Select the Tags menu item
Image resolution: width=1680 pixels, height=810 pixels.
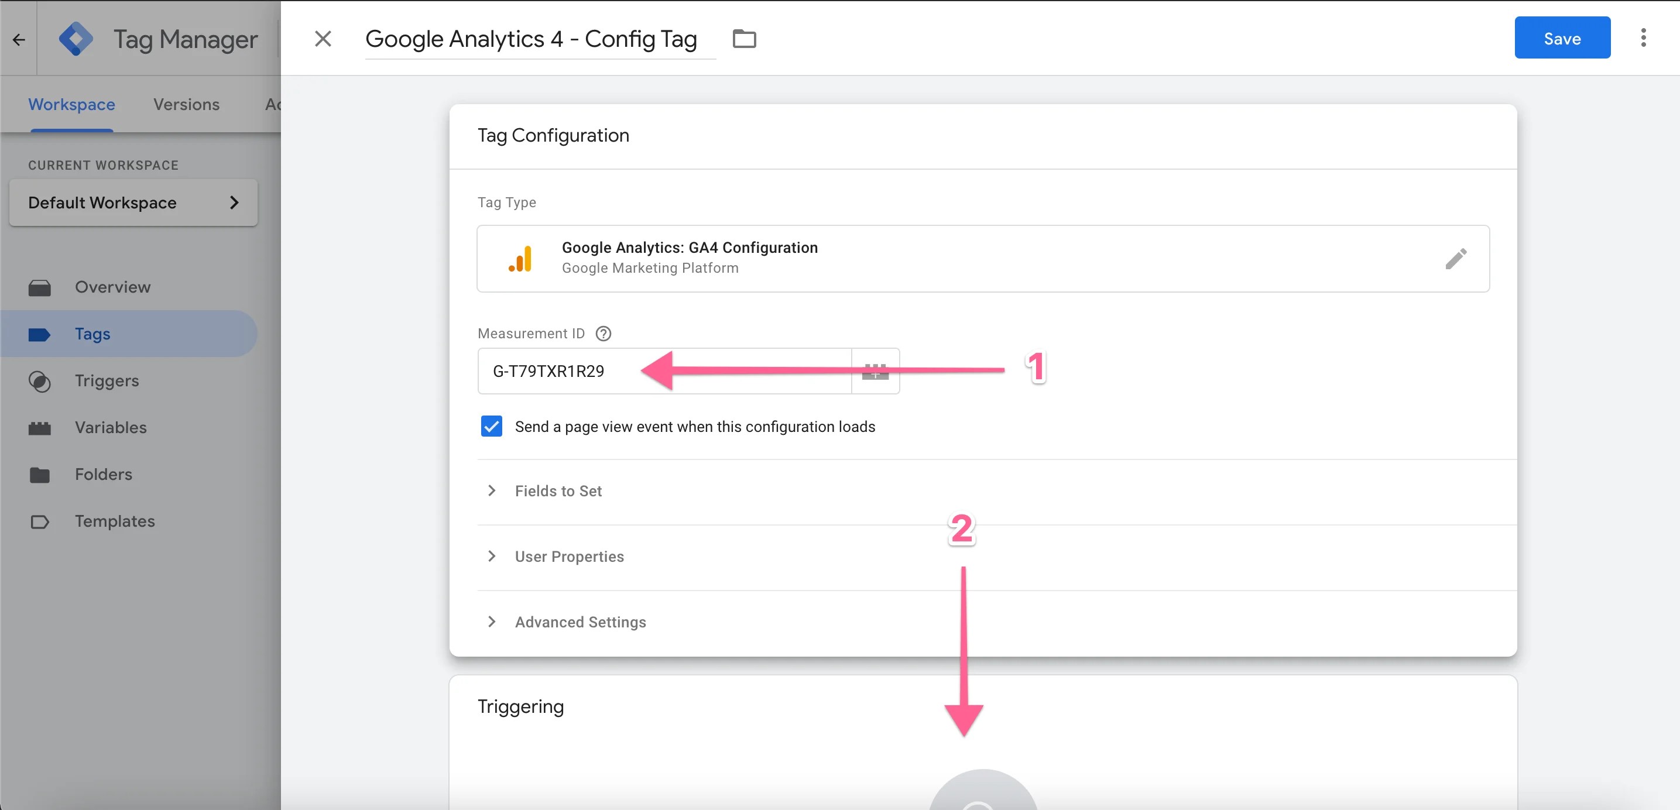pyautogui.click(x=92, y=333)
